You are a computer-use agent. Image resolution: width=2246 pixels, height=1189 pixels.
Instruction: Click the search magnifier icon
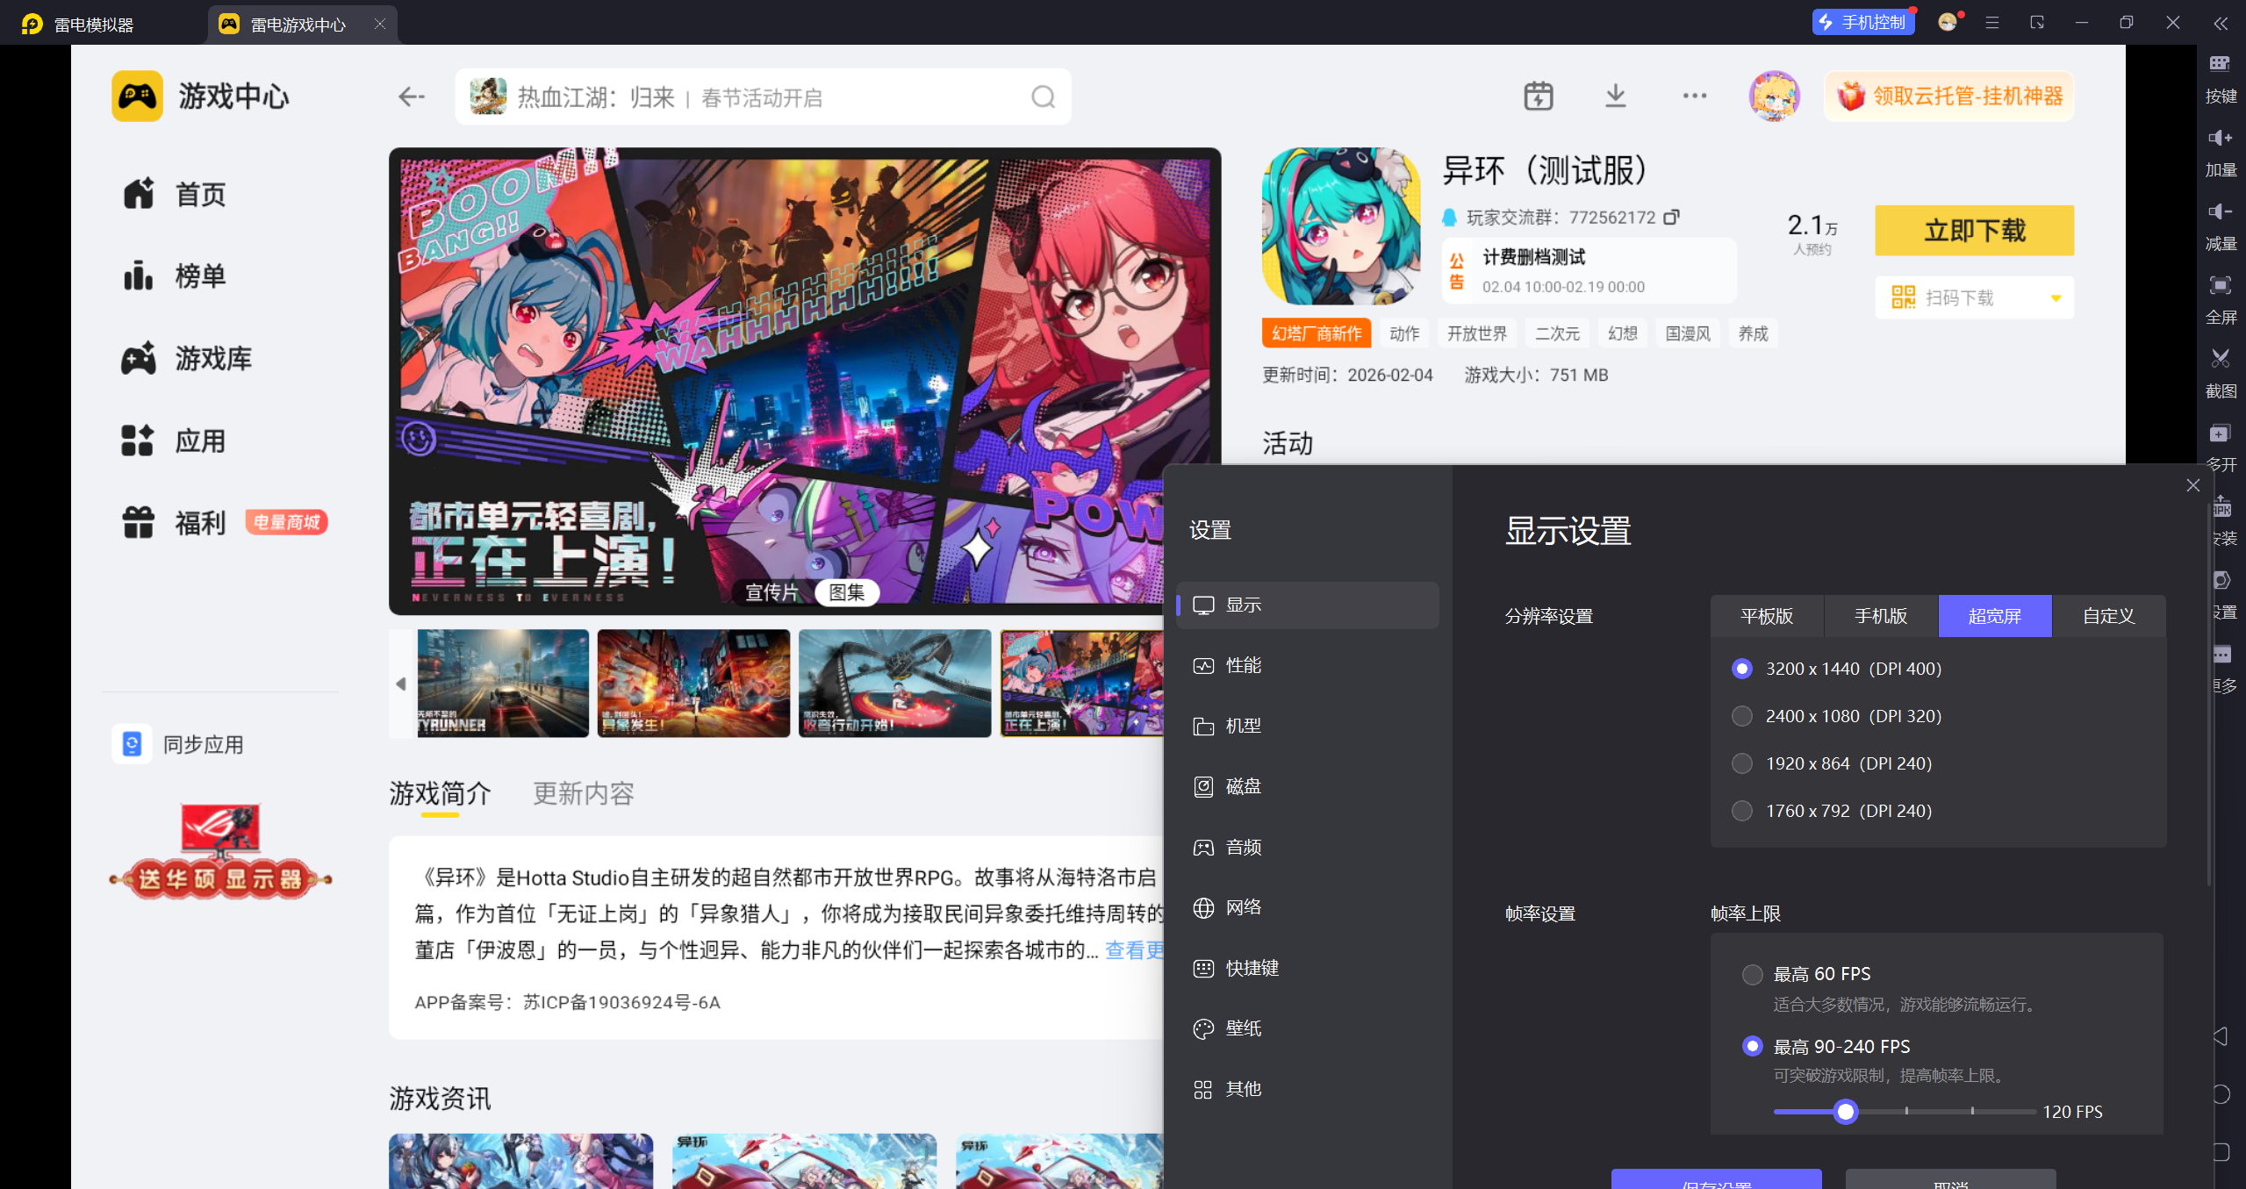(1043, 97)
